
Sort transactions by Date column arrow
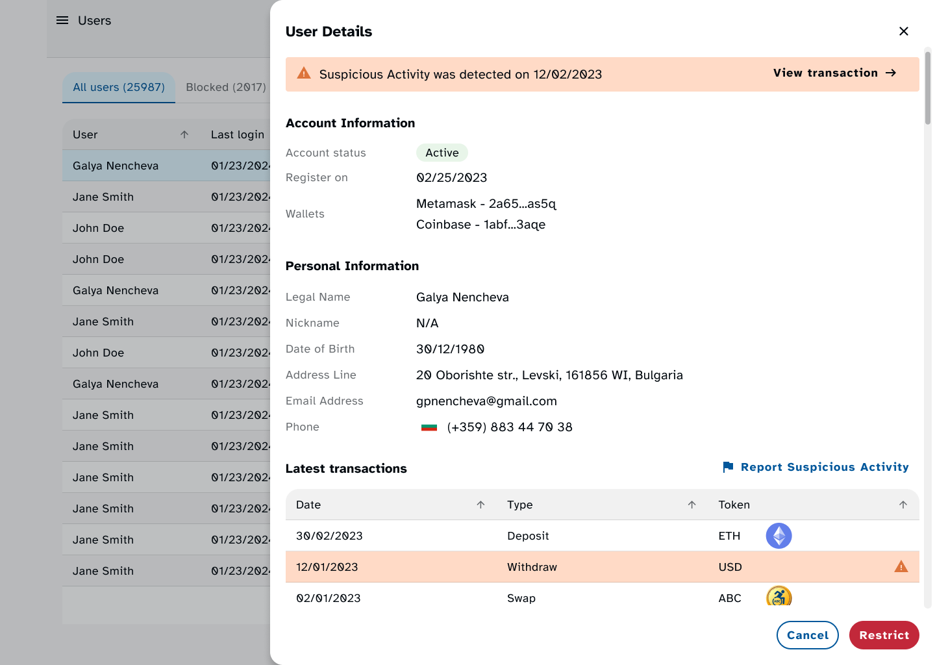pyautogui.click(x=480, y=505)
